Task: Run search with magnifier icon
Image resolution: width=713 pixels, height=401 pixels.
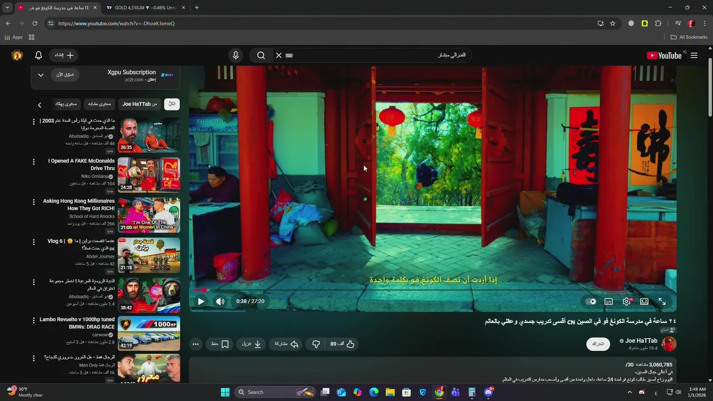Action: pyautogui.click(x=261, y=55)
